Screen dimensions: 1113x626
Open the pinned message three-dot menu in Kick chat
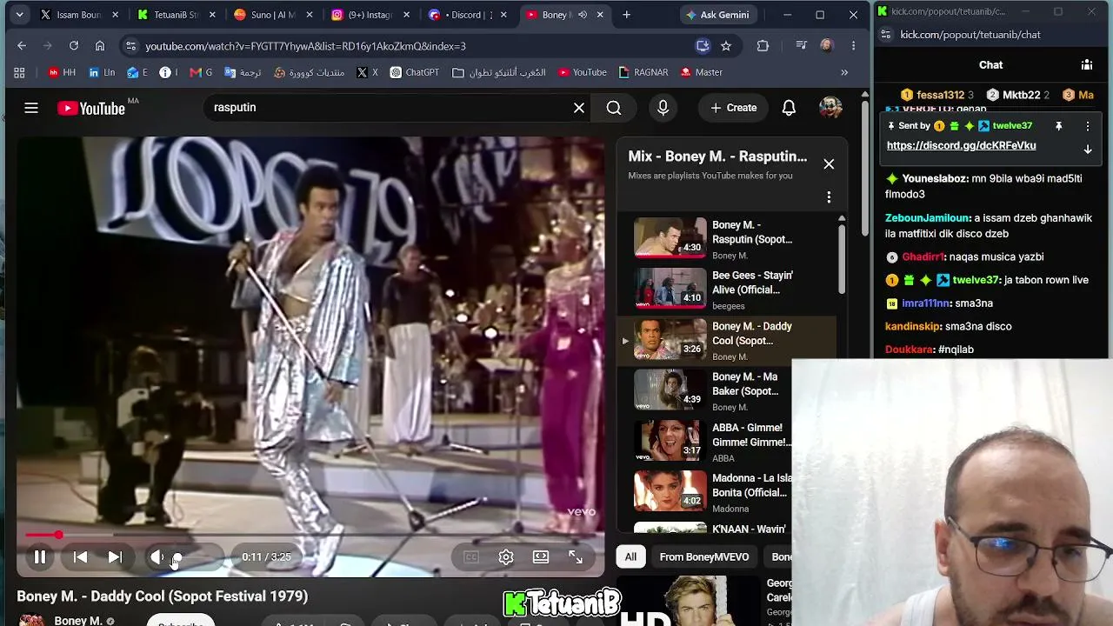1087,126
